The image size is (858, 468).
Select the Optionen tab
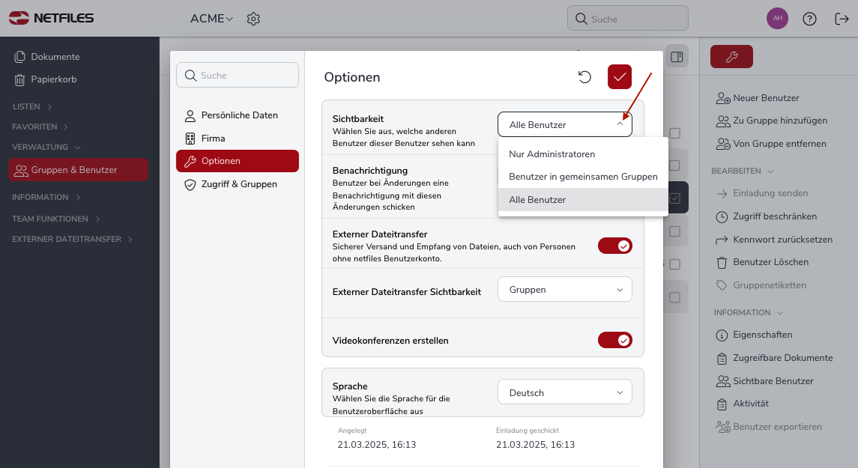pyautogui.click(x=238, y=161)
